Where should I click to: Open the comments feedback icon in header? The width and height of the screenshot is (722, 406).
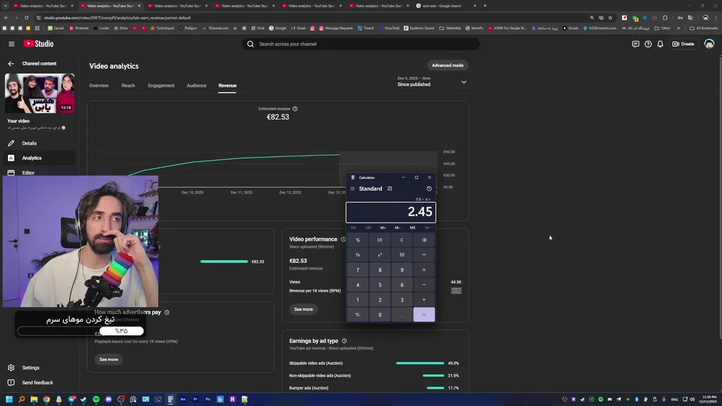636,44
